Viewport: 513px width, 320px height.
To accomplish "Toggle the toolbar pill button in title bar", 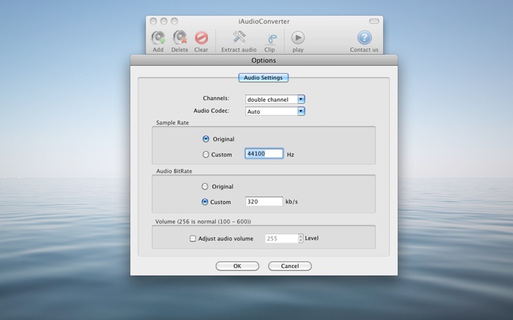I will point(374,21).
